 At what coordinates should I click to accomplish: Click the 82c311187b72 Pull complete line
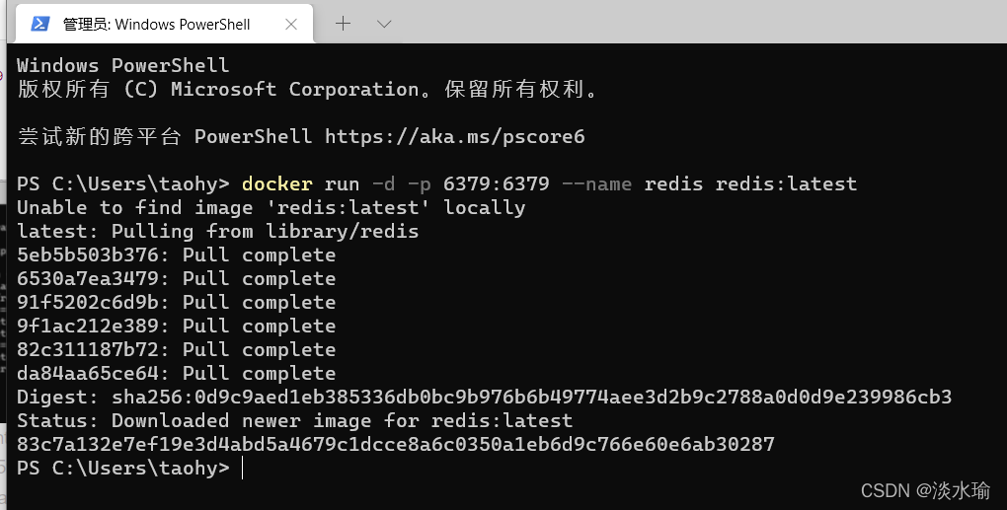(177, 349)
